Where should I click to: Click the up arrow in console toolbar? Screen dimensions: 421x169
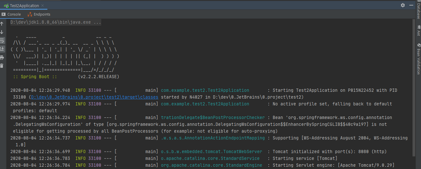[2, 24]
